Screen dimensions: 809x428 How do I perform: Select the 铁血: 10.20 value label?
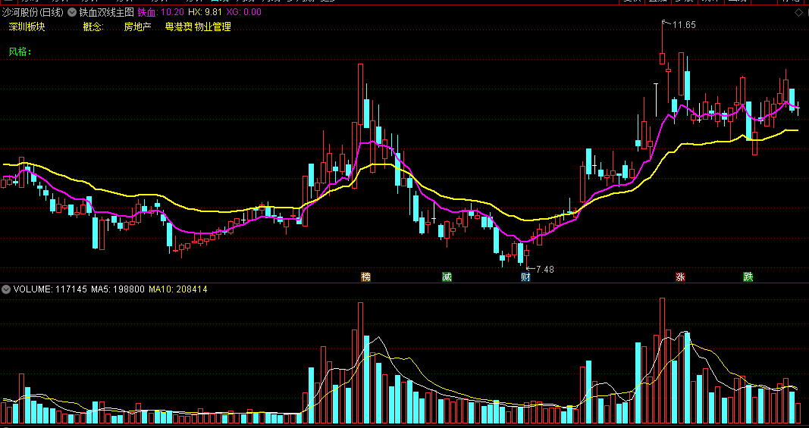click(161, 12)
